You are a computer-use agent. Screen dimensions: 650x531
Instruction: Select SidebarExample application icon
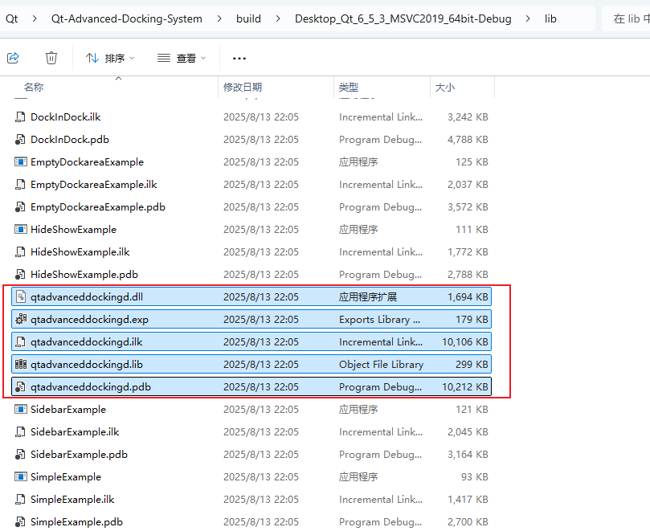[20, 409]
